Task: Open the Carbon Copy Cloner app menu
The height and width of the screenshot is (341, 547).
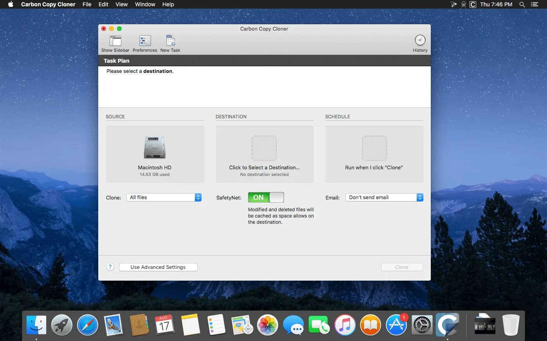Action: coord(48,4)
